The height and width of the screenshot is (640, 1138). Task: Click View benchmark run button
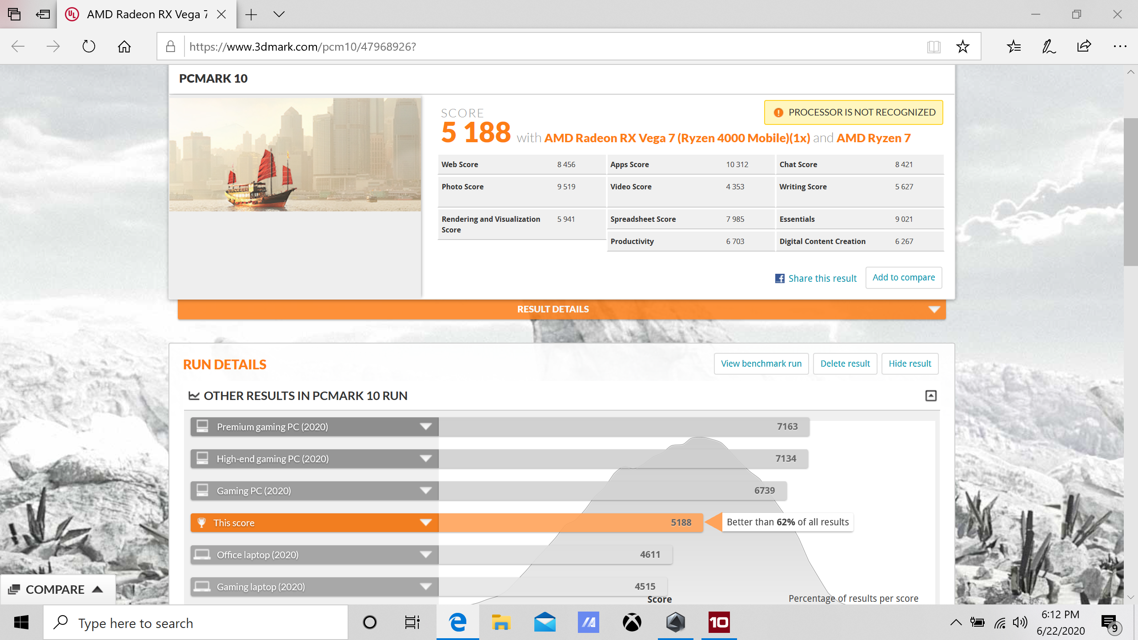(x=761, y=364)
